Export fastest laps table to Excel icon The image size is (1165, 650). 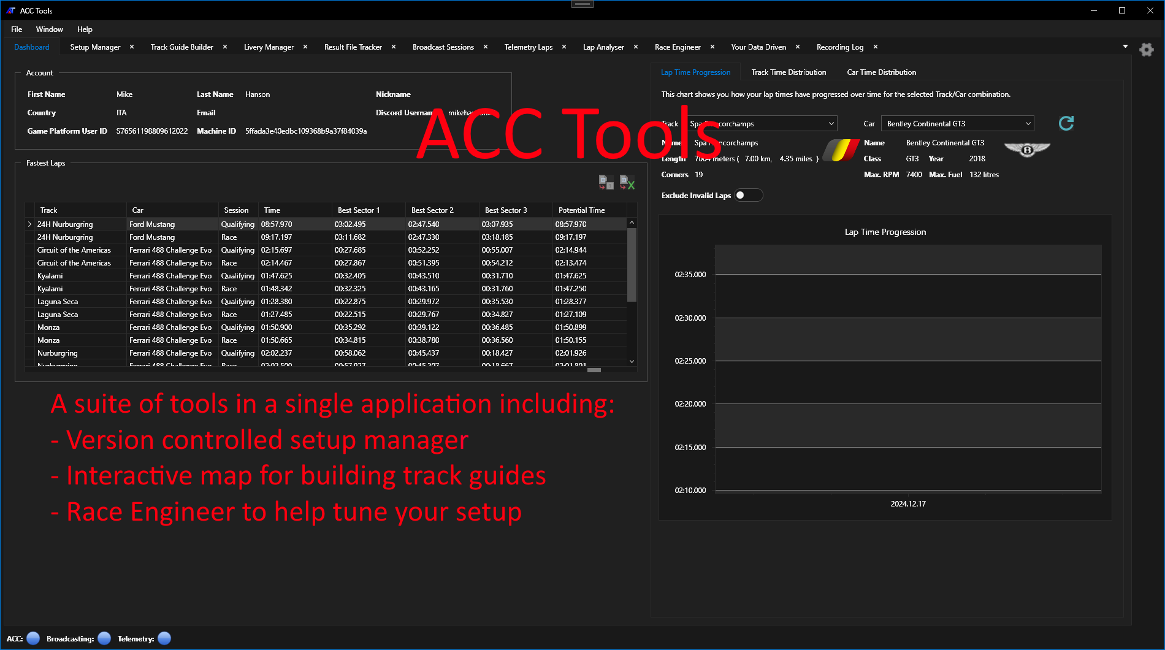point(627,182)
